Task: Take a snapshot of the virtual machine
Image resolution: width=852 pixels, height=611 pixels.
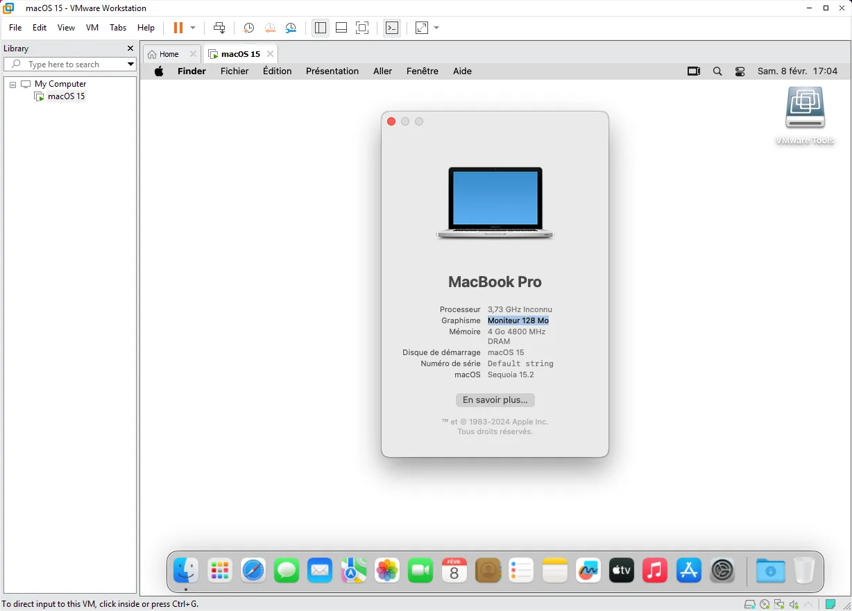Action: coord(248,28)
